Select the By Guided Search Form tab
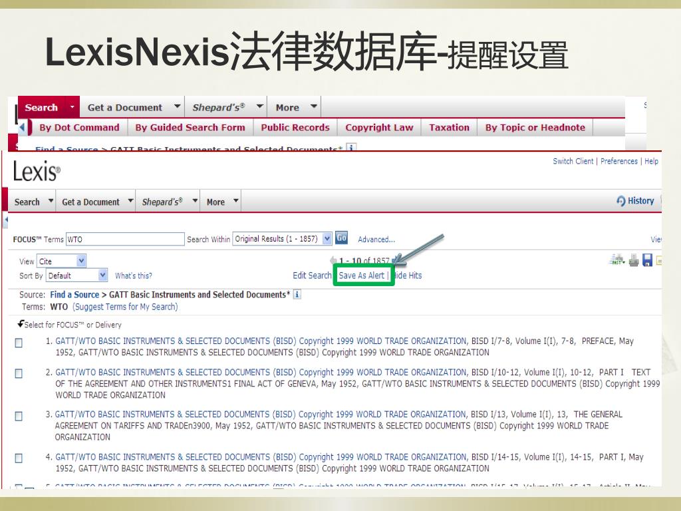Viewport: 681px width, 511px height. click(x=190, y=127)
